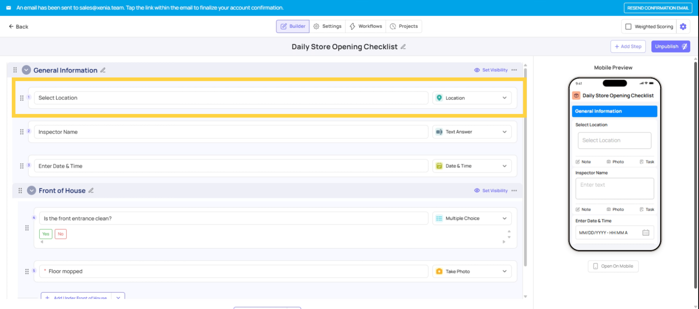Click drag handle for Enter Date & Time step

pyautogui.click(x=21, y=166)
